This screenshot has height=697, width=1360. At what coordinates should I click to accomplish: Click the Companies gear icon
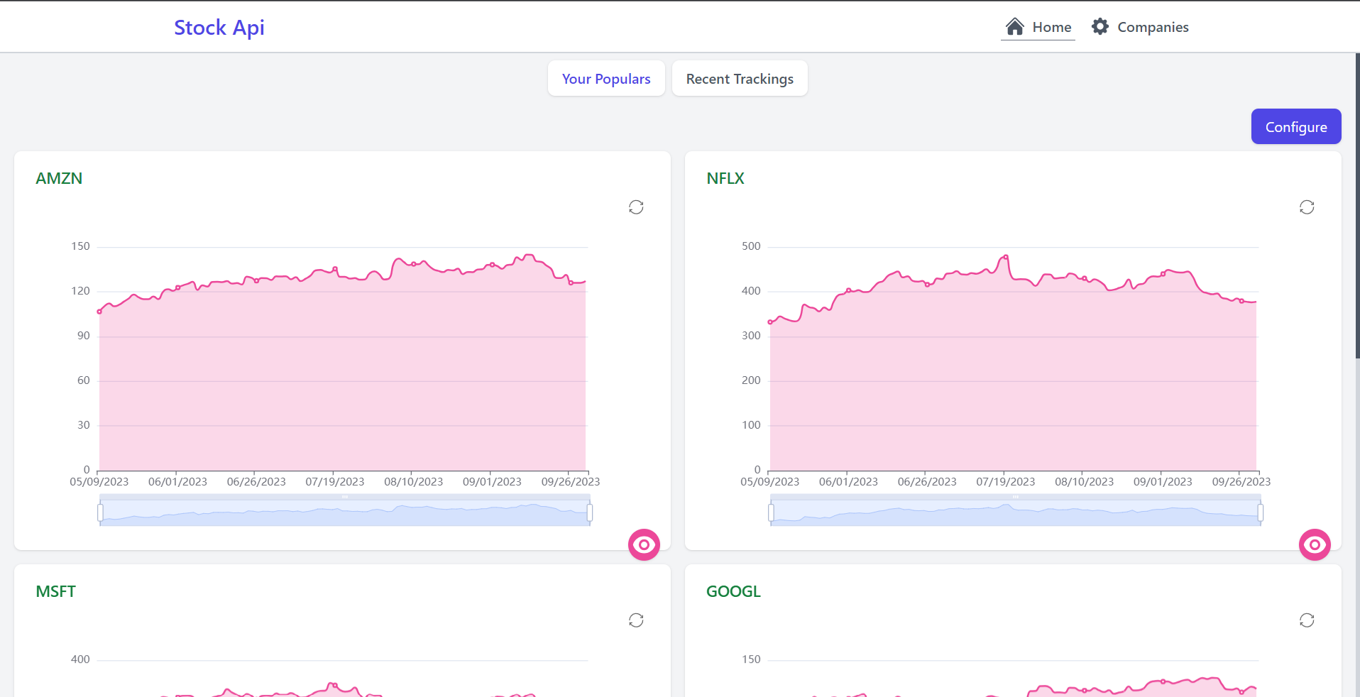coord(1100,27)
